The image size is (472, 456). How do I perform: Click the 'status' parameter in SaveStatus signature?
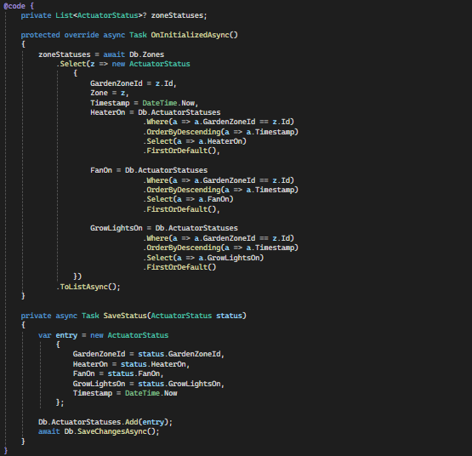(x=229, y=316)
